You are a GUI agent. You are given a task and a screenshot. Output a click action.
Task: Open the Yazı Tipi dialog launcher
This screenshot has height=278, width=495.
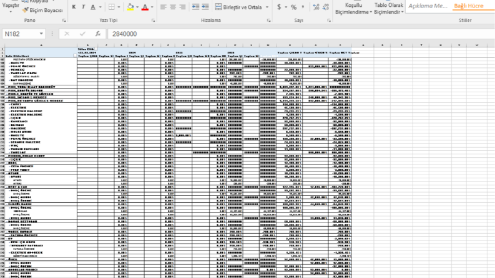point(153,21)
